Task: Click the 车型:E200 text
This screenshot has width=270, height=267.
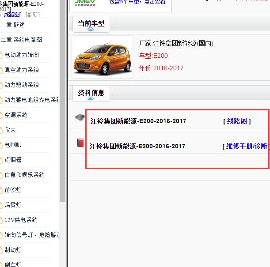Action: 153,56
